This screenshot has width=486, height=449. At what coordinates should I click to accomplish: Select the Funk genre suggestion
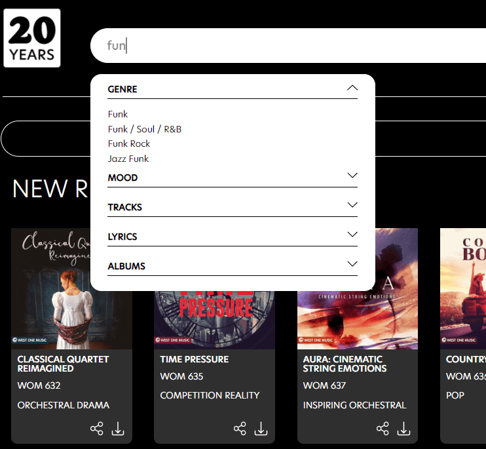(x=118, y=114)
